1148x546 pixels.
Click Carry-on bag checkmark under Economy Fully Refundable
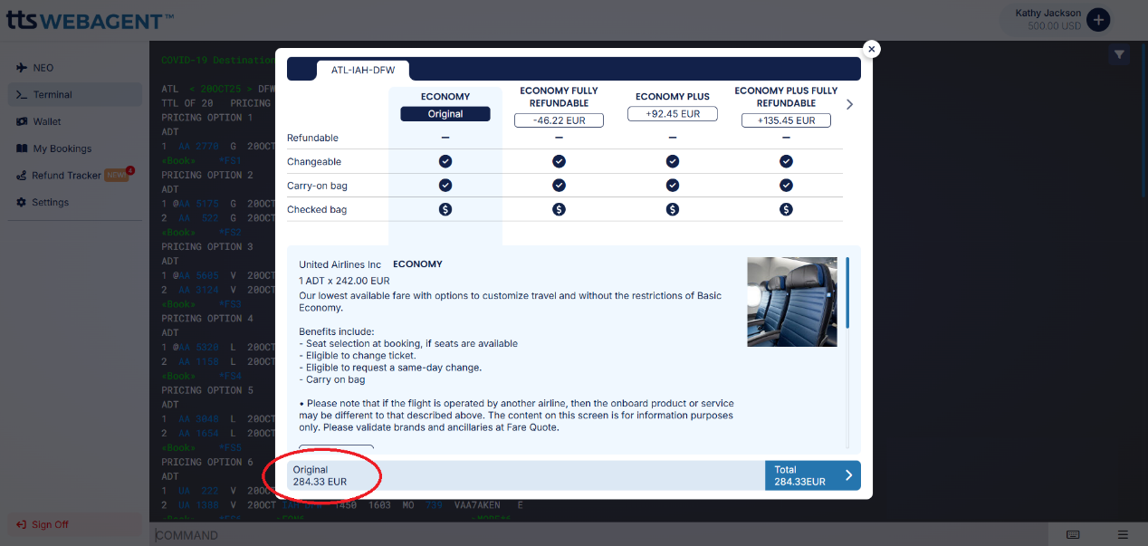559,185
